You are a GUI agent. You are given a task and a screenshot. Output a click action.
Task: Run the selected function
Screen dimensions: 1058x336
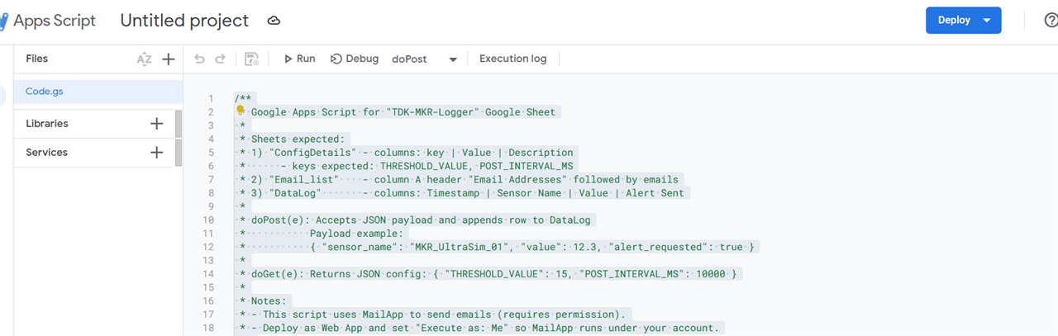click(x=299, y=59)
